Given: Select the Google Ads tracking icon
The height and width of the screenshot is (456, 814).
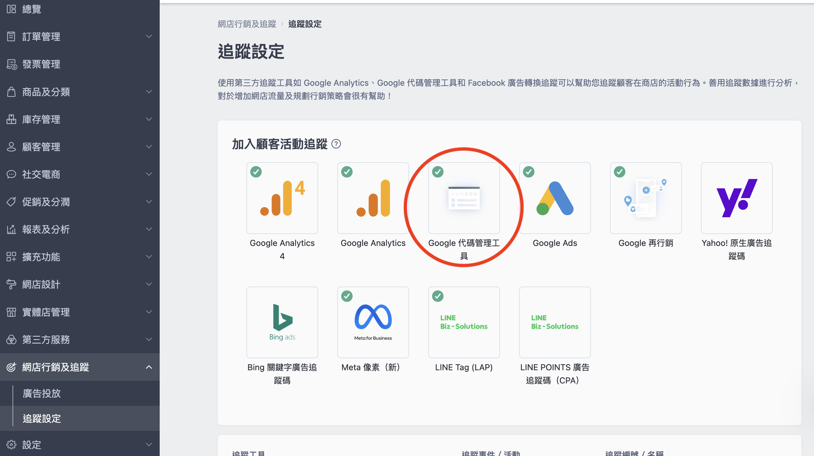Looking at the screenshot, I should coord(554,198).
